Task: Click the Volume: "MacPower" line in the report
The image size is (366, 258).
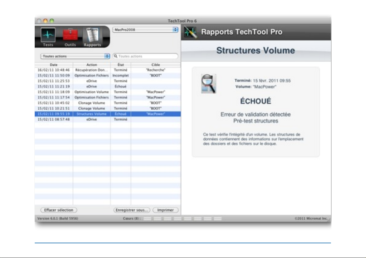Action: 256,87
